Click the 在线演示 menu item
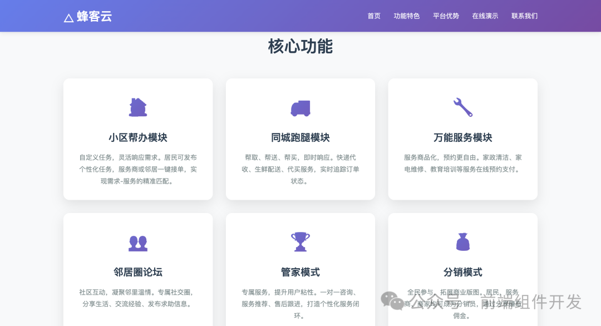This screenshot has height=326, width=601. (x=485, y=16)
